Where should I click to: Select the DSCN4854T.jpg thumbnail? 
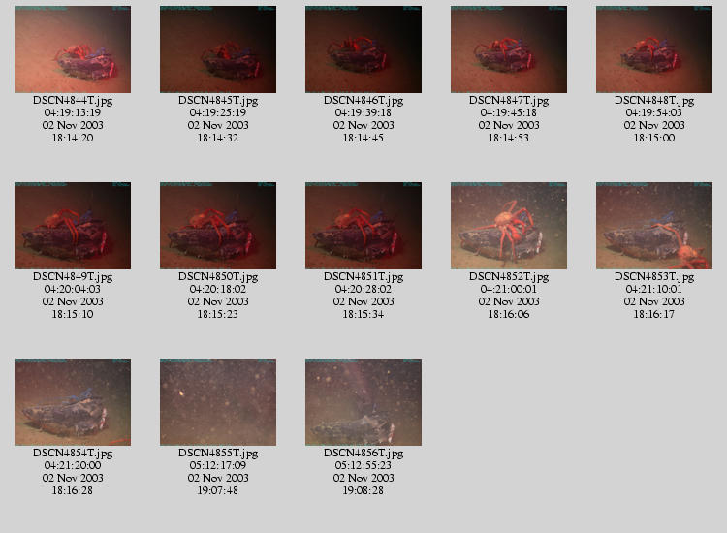point(73,402)
